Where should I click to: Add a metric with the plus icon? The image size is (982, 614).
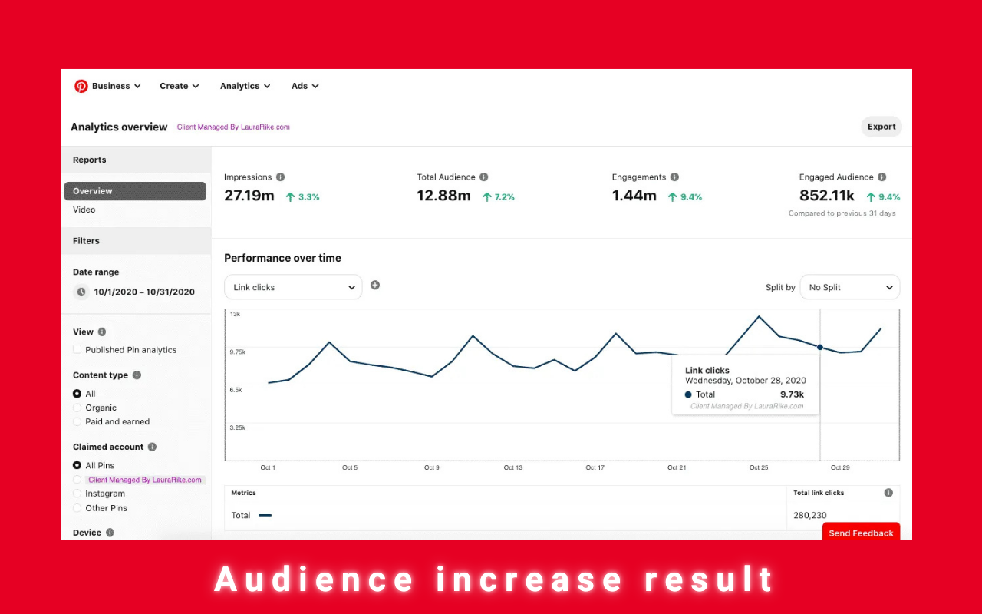click(375, 286)
